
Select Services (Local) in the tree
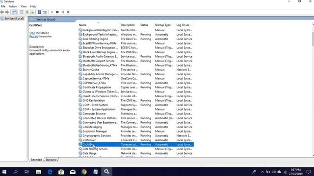14,19
